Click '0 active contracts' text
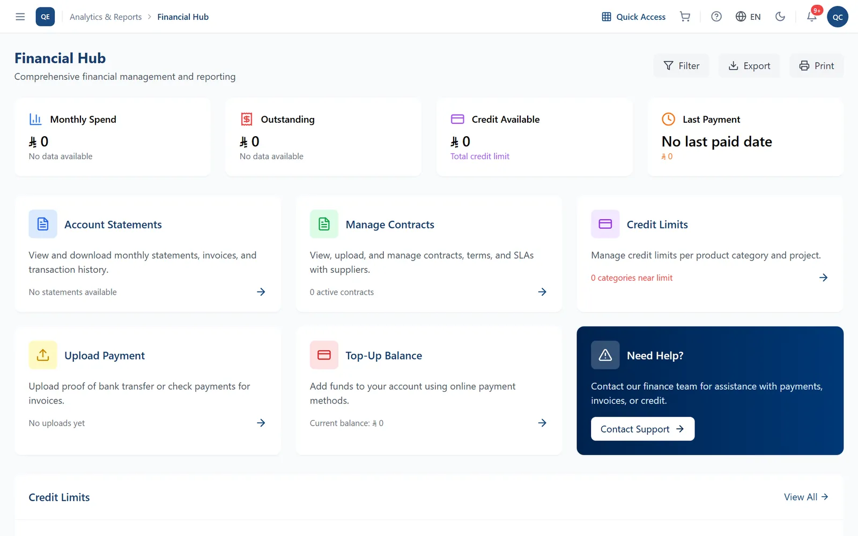 pyautogui.click(x=342, y=292)
